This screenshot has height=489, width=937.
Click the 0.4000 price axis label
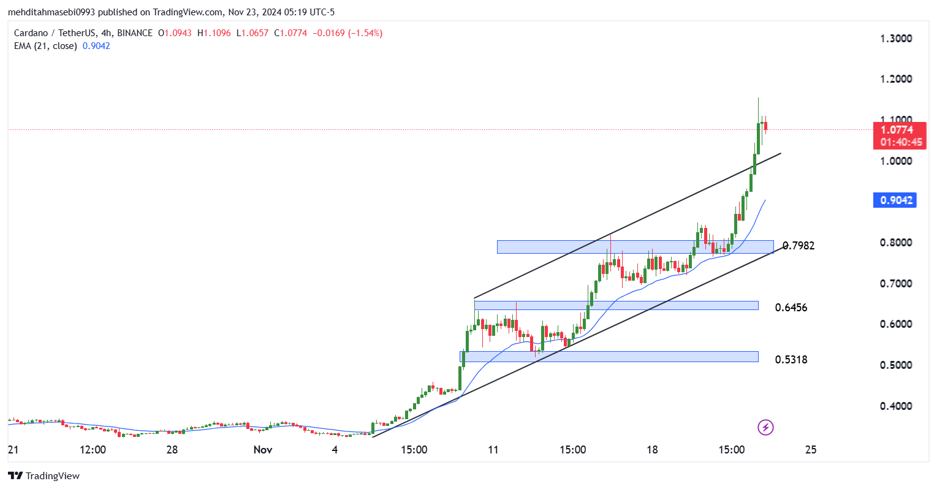click(x=896, y=406)
